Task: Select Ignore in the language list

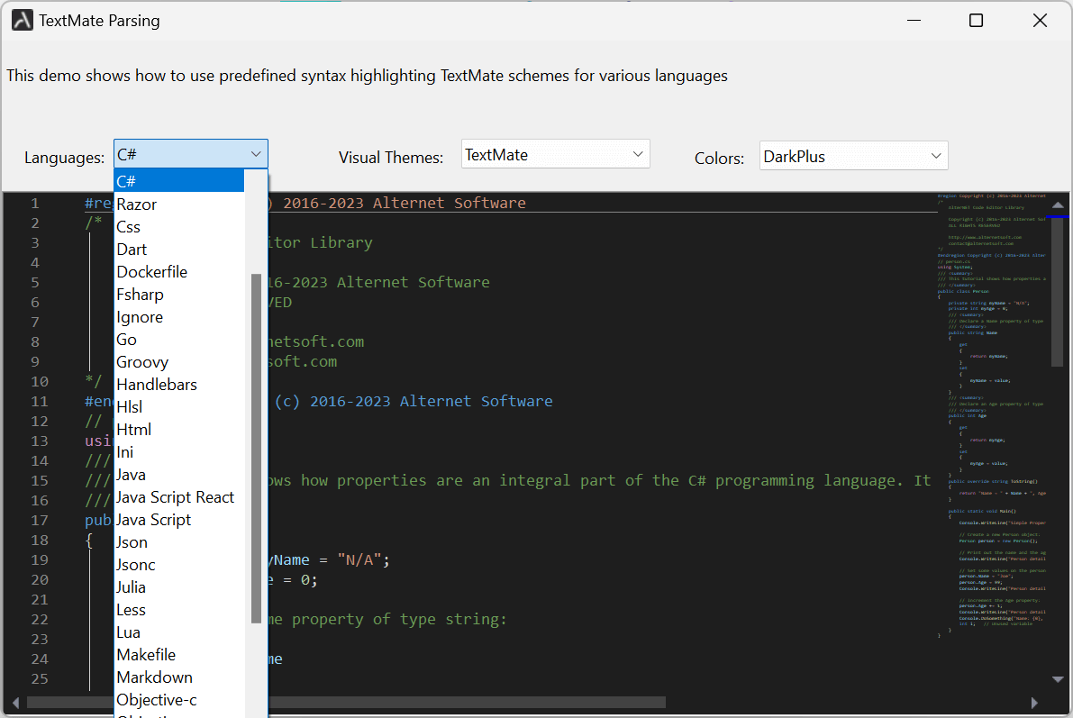Action: click(x=179, y=317)
